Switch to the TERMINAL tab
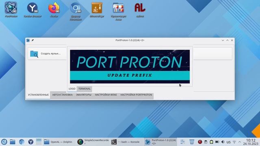 point(84,89)
